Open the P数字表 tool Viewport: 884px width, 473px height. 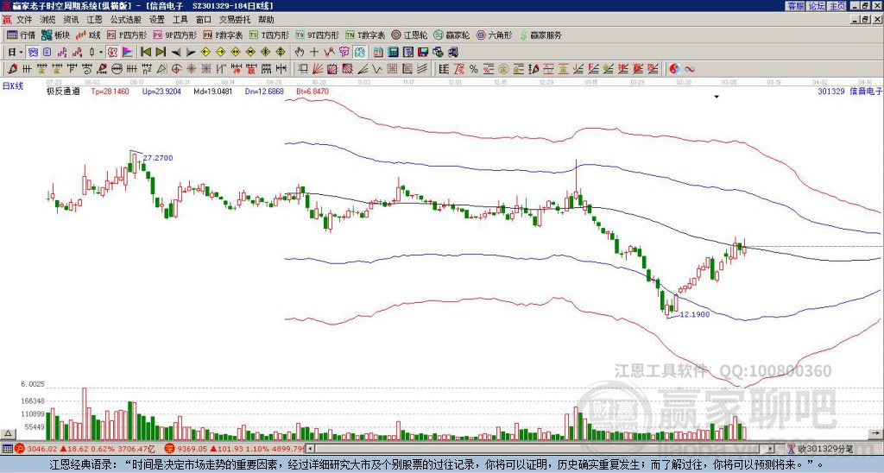click(224, 35)
